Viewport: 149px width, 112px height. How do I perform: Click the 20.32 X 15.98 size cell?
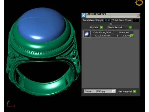pos(102,36)
